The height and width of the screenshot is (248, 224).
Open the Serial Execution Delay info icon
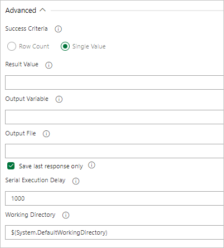click(x=76, y=181)
